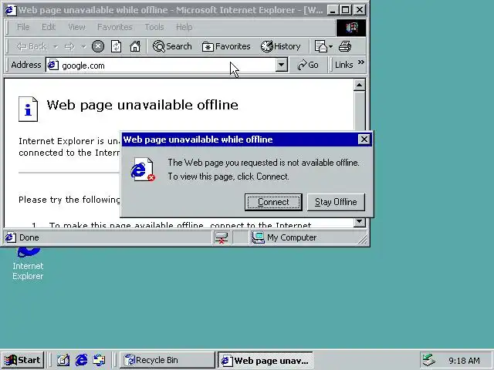Image resolution: width=494 pixels, height=370 pixels.
Task: Switch to Recycle Bin taskbar button
Action: [167, 360]
